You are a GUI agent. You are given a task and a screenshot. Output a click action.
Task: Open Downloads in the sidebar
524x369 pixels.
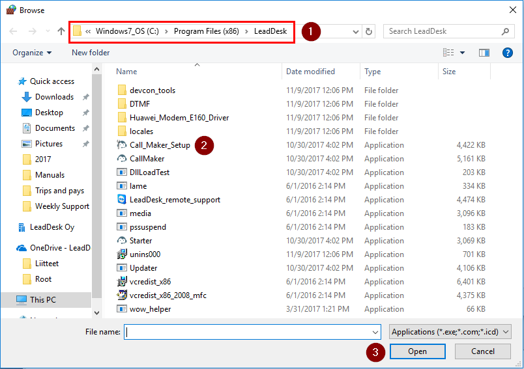54,97
